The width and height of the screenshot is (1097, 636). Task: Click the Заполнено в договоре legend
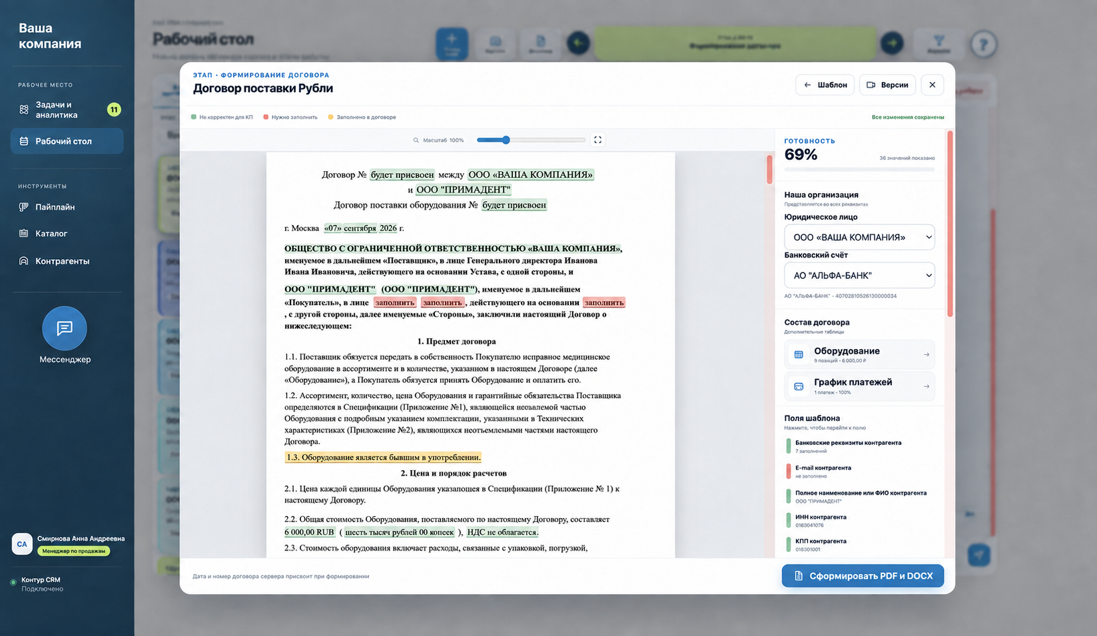pyautogui.click(x=362, y=117)
